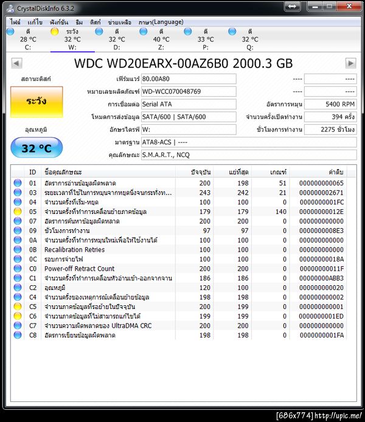Click raw value 0000000012E
365x422 pixels.
(x=321, y=212)
